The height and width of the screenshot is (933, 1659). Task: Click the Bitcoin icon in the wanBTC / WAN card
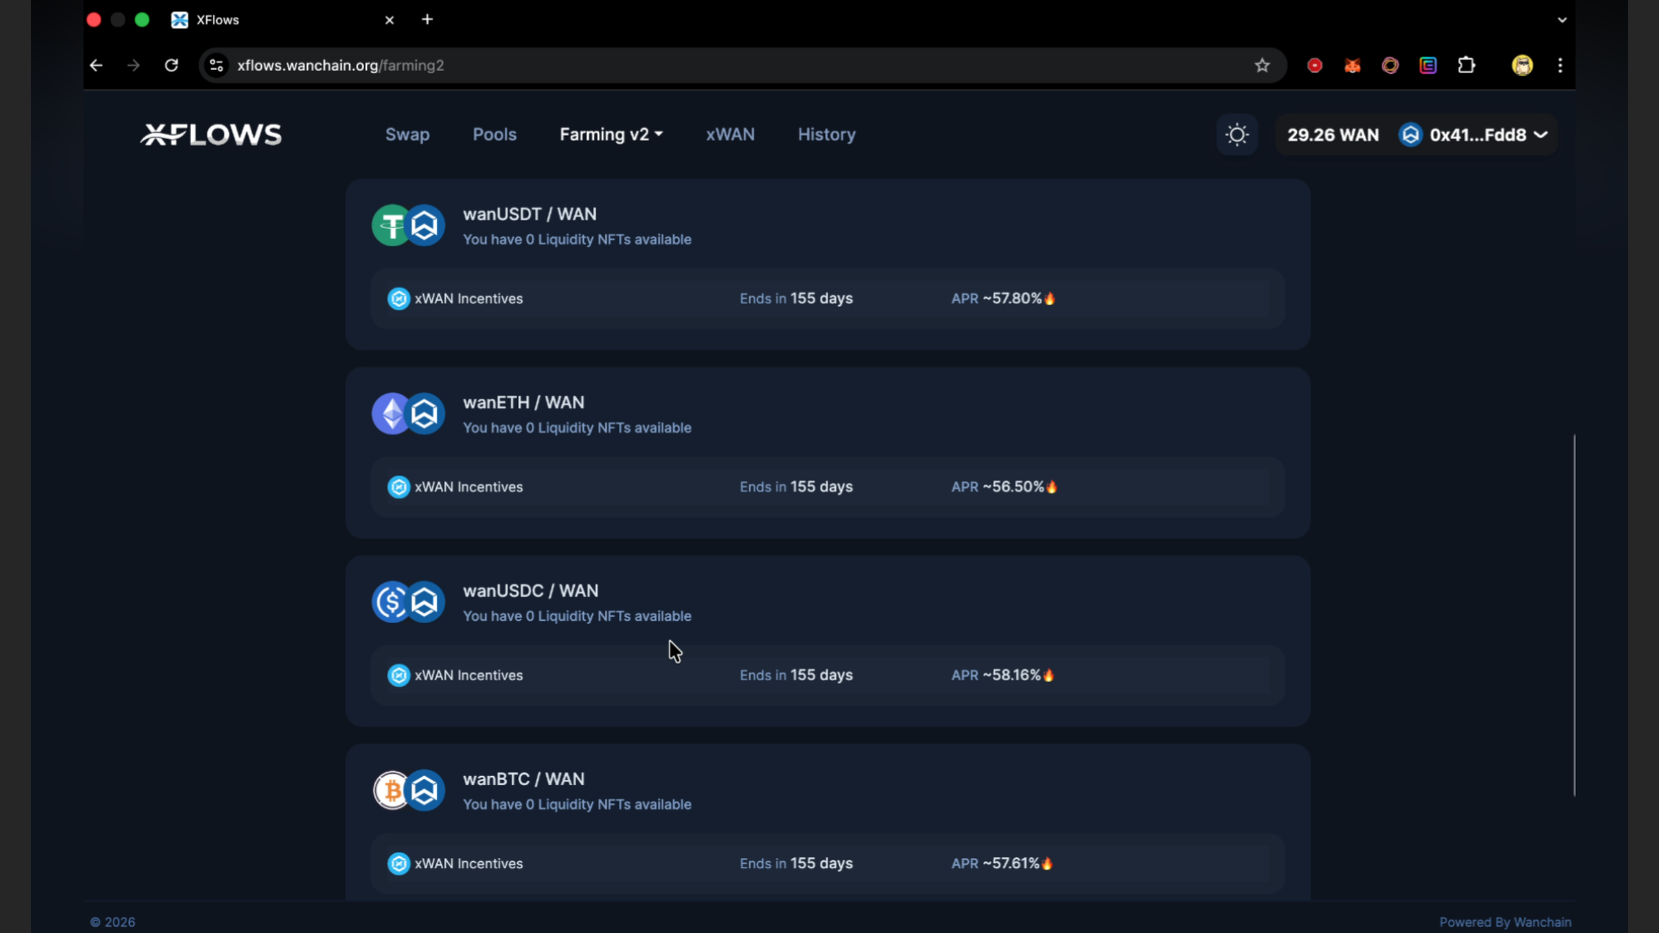(391, 790)
